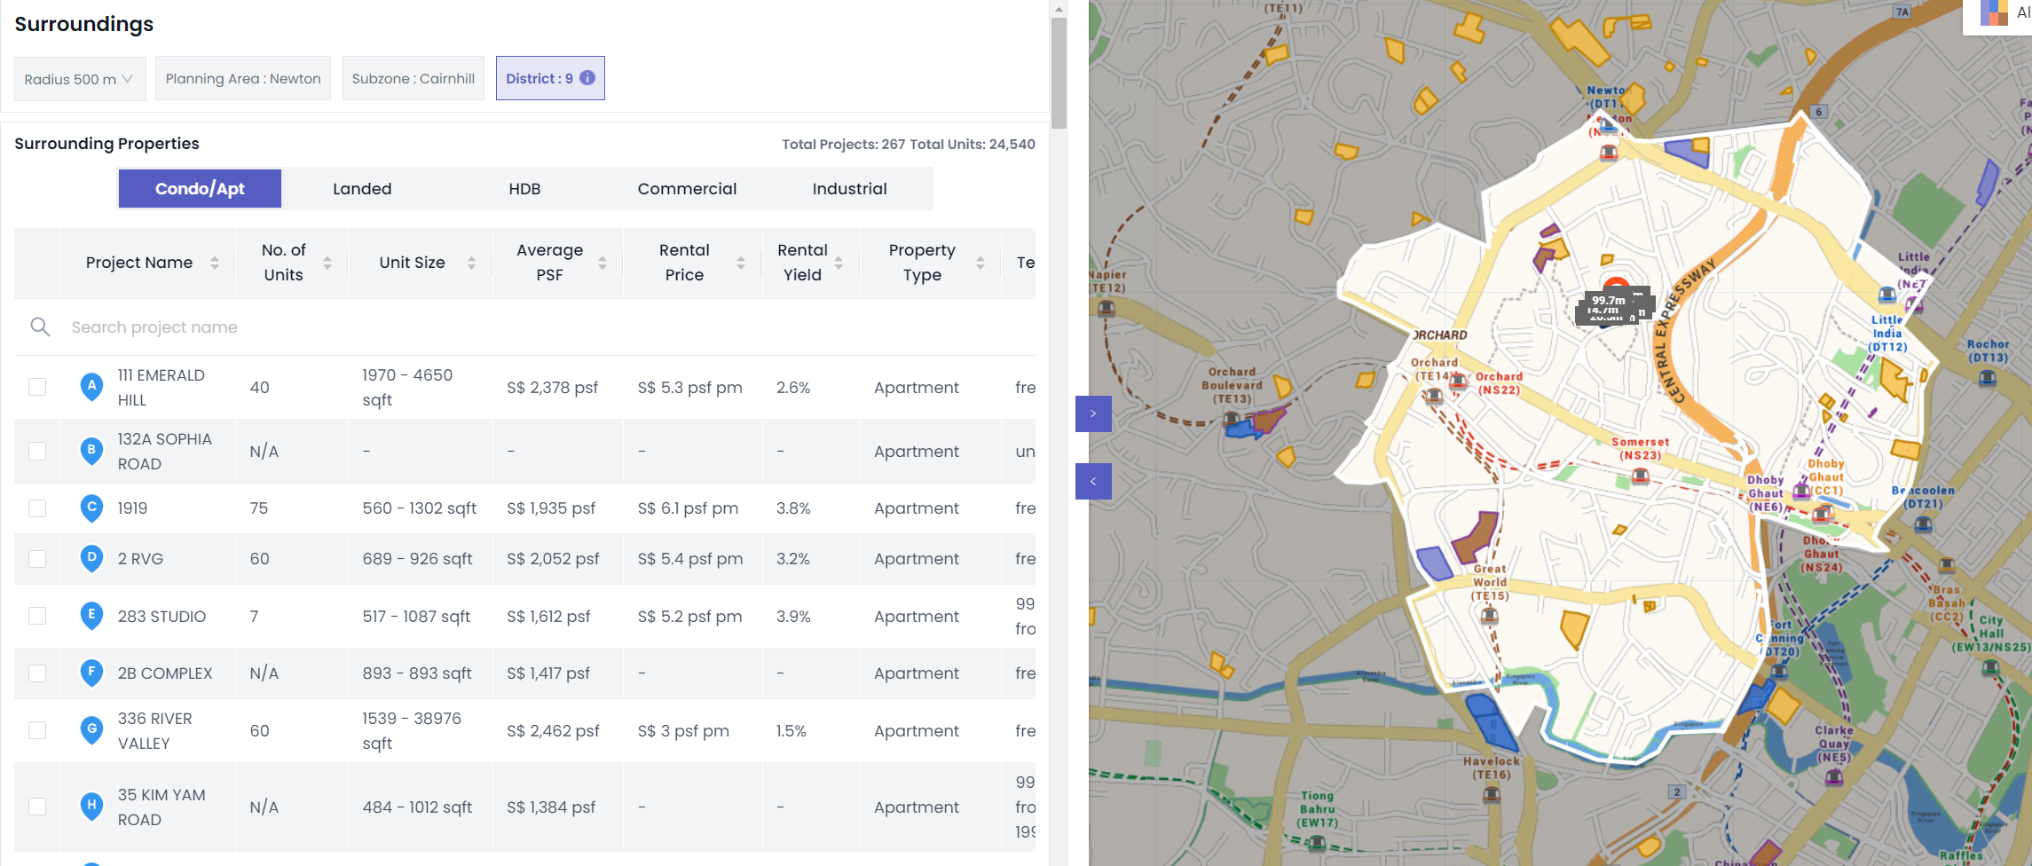Viewport: 2032px width, 866px height.
Task: Tick checkbox for 132A Sophia Road
Action: click(x=37, y=451)
